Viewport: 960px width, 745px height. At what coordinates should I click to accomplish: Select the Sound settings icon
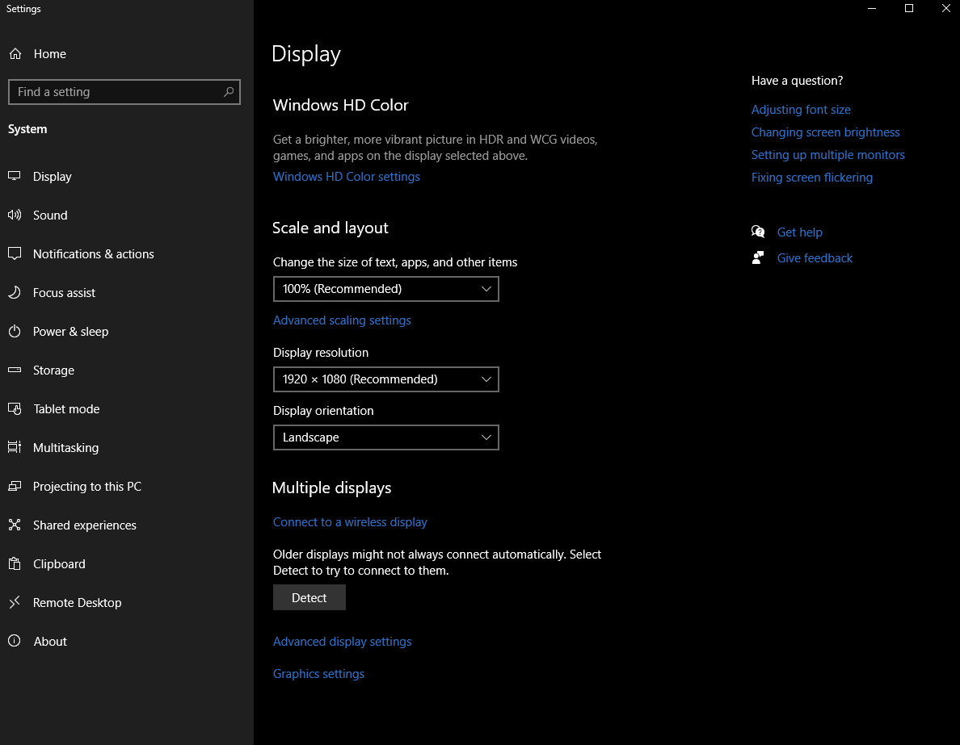[15, 215]
